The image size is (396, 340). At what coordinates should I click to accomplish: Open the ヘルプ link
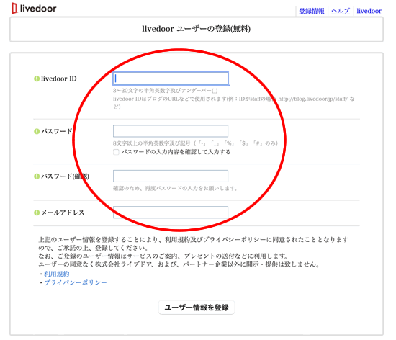(x=341, y=11)
